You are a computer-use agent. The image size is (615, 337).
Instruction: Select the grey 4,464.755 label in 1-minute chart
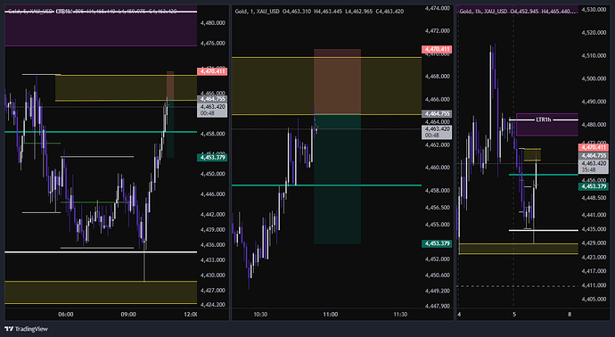[x=437, y=114]
